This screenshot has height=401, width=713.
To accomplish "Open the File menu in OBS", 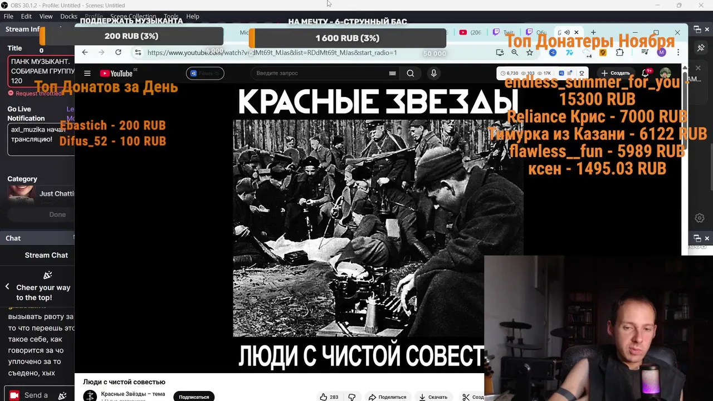I will click(x=8, y=16).
